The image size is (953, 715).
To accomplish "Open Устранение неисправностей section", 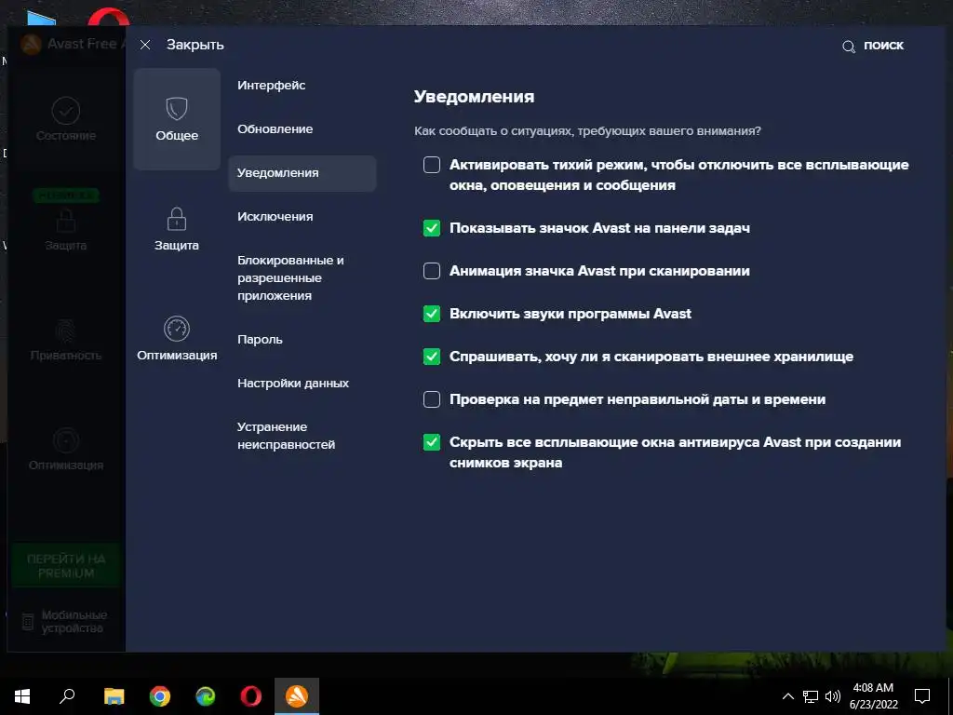I will pyautogui.click(x=286, y=436).
